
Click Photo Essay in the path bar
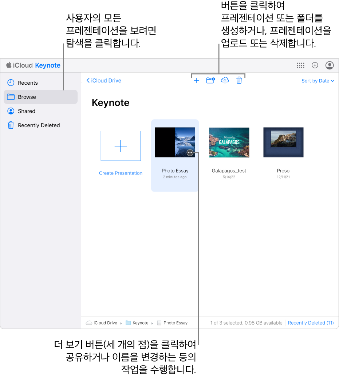tap(176, 323)
